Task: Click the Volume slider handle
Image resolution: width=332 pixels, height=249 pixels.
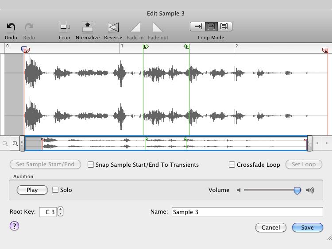Action: [297, 191]
